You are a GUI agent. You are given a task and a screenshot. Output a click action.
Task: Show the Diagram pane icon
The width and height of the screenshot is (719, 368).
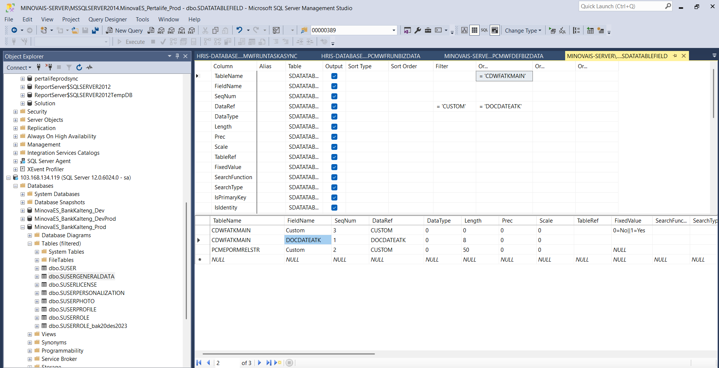[x=465, y=30]
